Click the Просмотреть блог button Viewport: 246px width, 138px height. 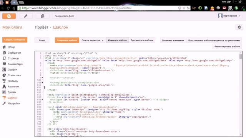[x=64, y=16]
